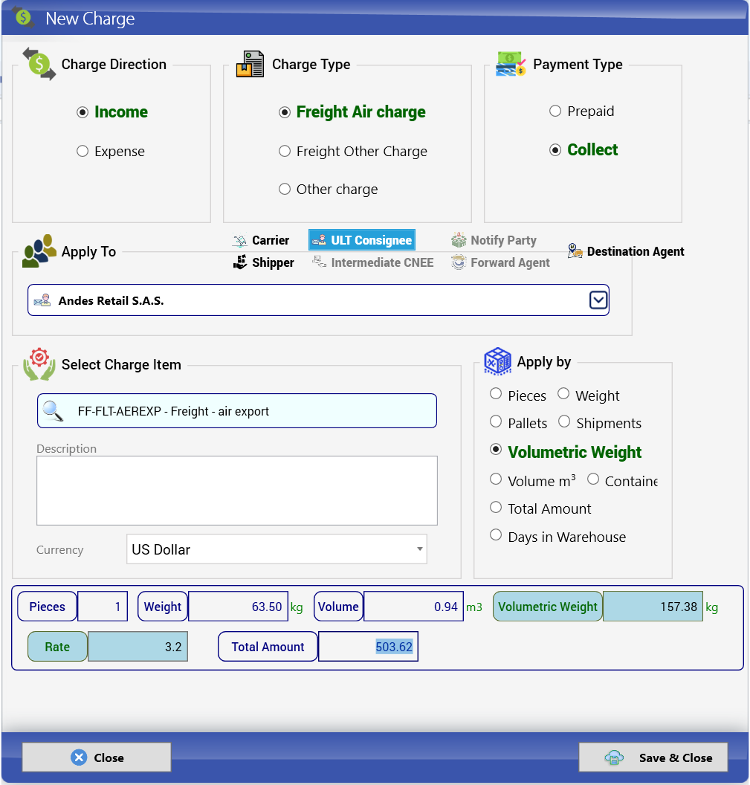The height and width of the screenshot is (785, 750).
Task: Click the Rate value field showing 3.2
Action: (138, 647)
